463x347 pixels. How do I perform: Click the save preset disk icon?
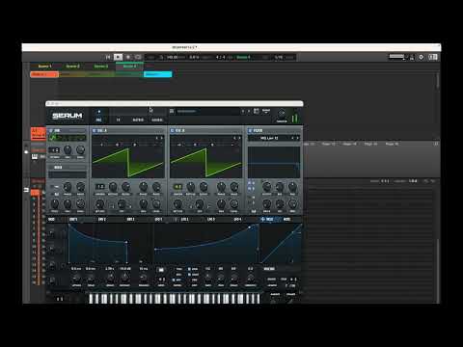point(257,111)
